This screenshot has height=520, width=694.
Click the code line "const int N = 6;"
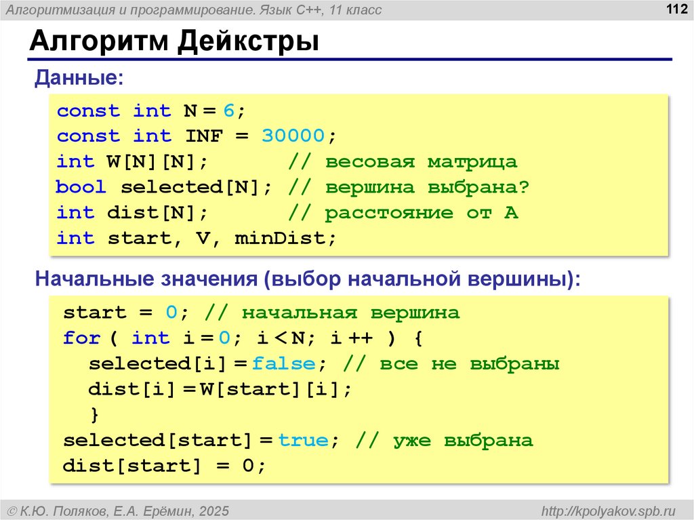point(150,111)
